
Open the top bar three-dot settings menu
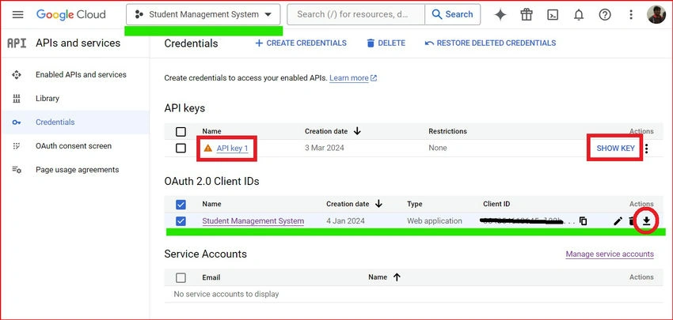(630, 15)
